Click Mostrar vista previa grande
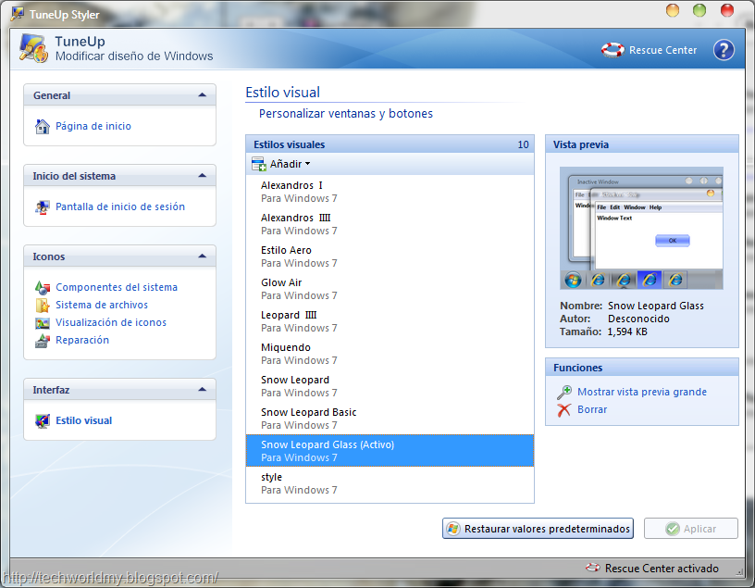755x588 pixels. coord(642,392)
